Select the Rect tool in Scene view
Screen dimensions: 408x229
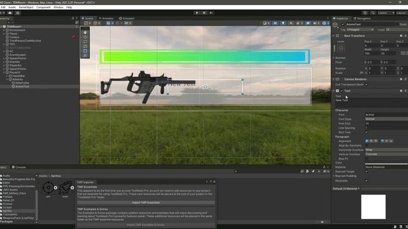[85, 51]
